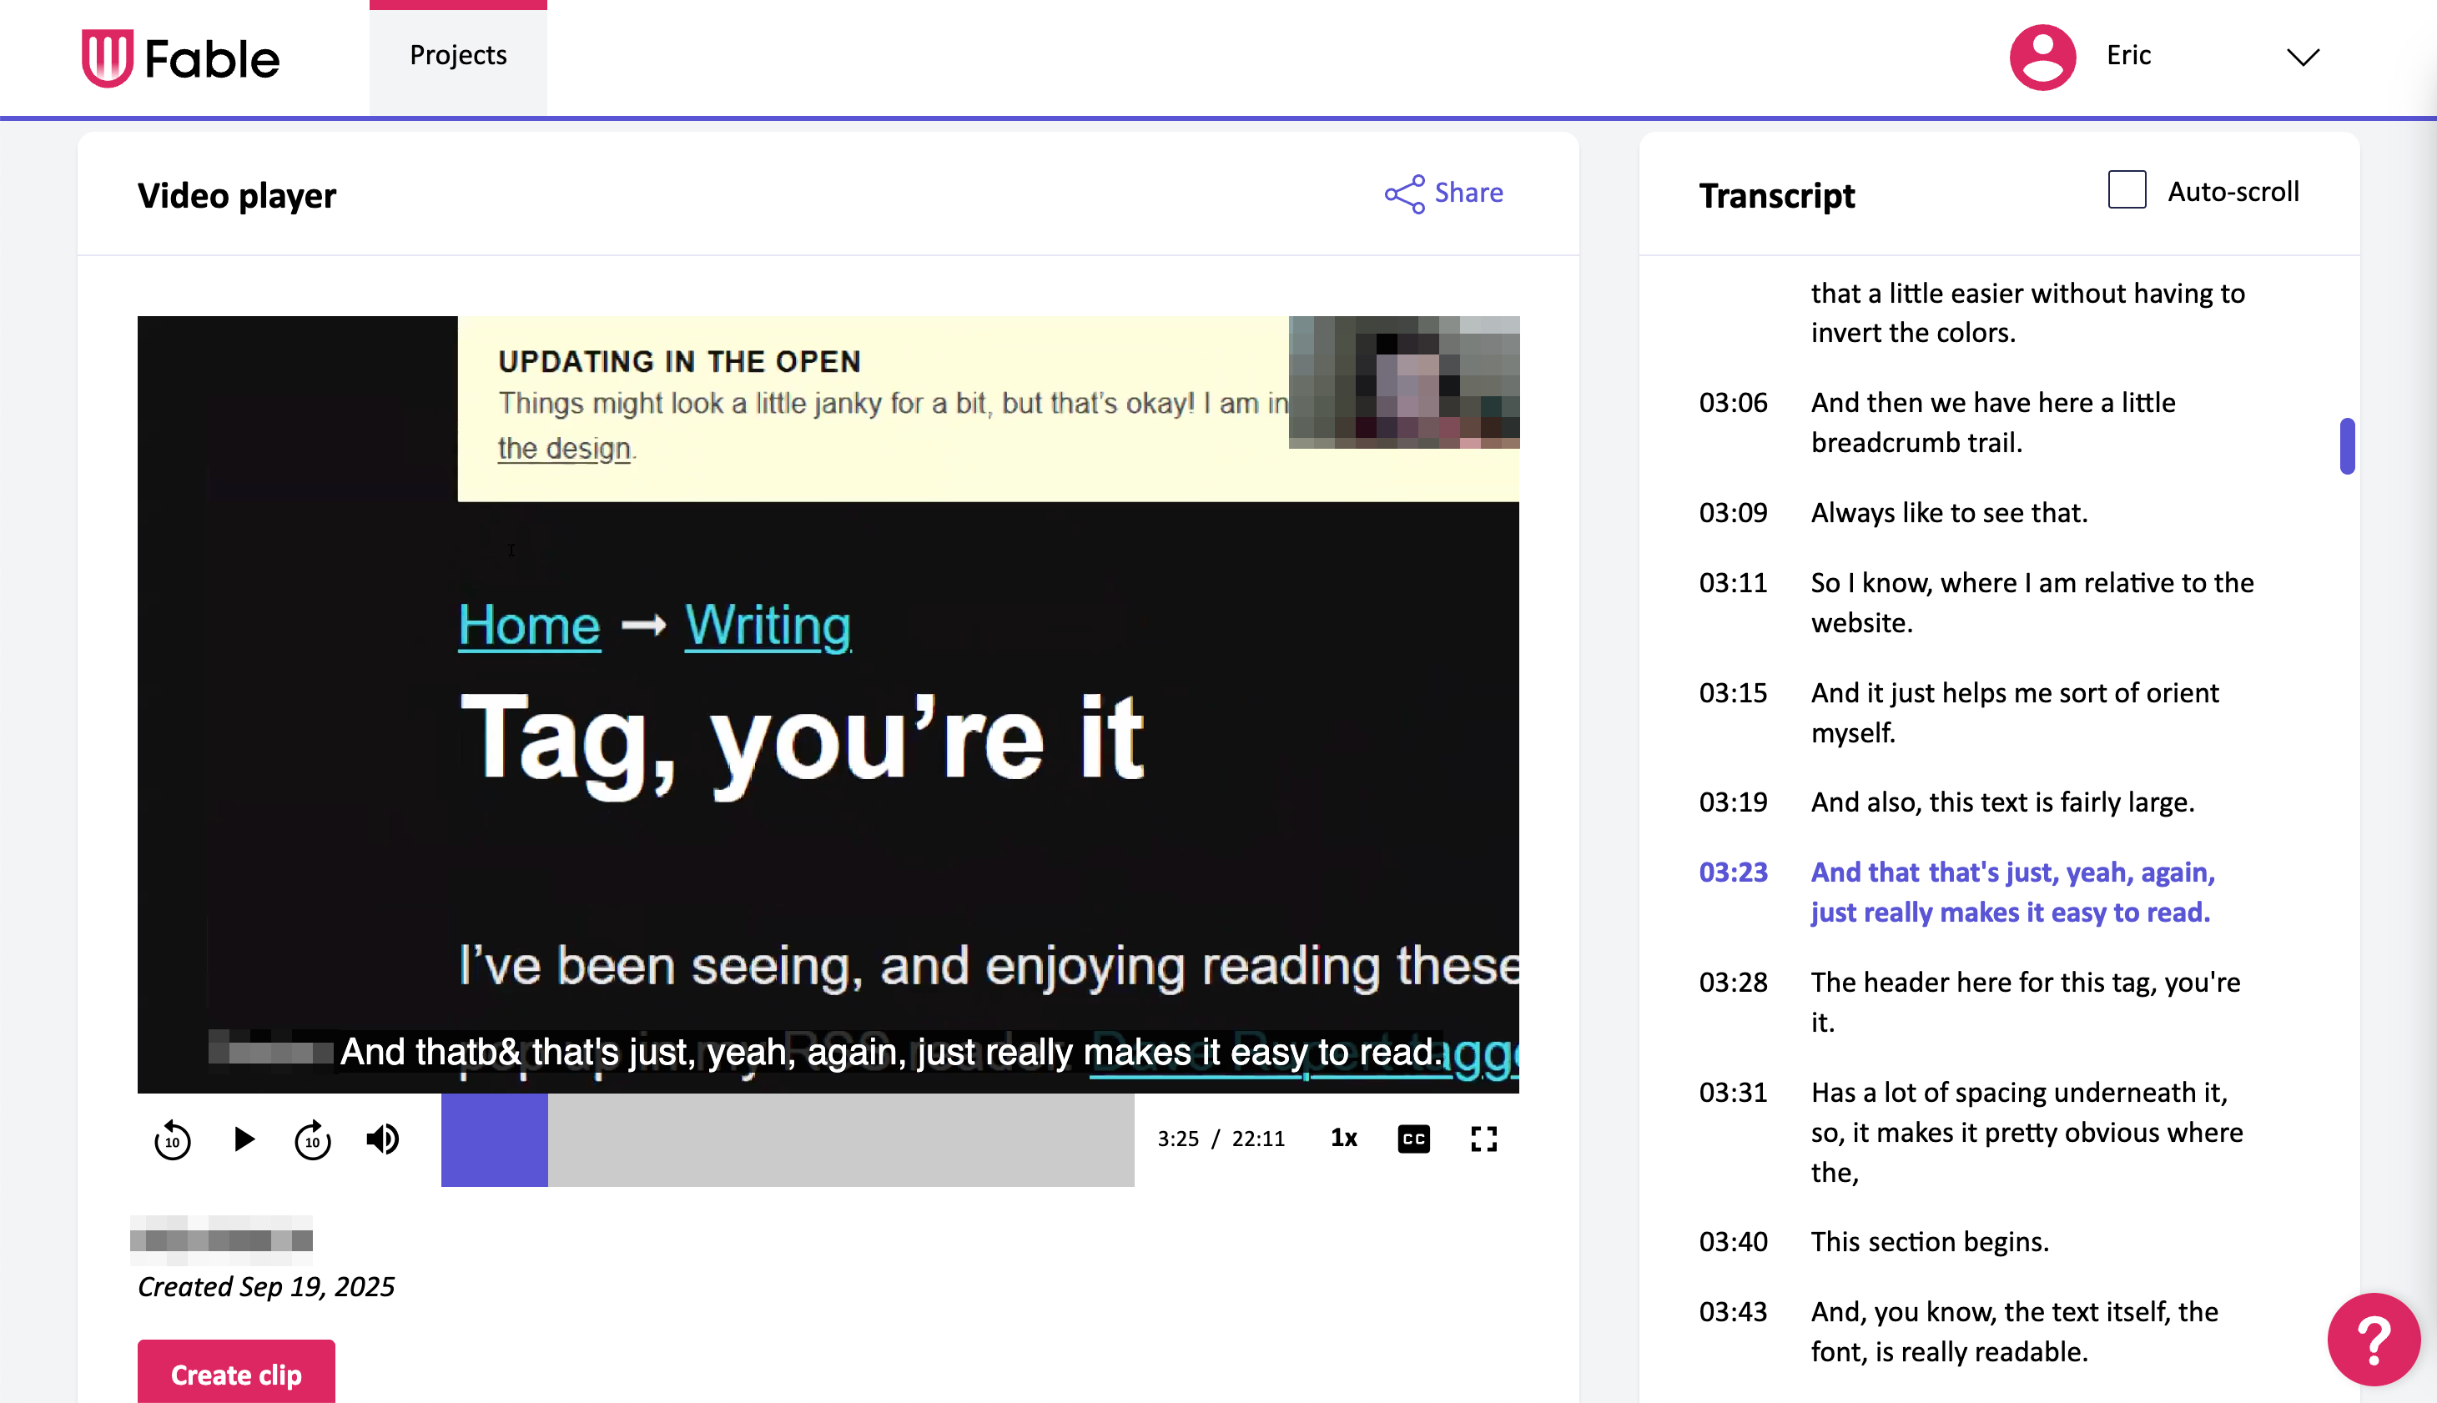The width and height of the screenshot is (2437, 1403).
Task: Select the forward 10 seconds control
Action: click(313, 1139)
